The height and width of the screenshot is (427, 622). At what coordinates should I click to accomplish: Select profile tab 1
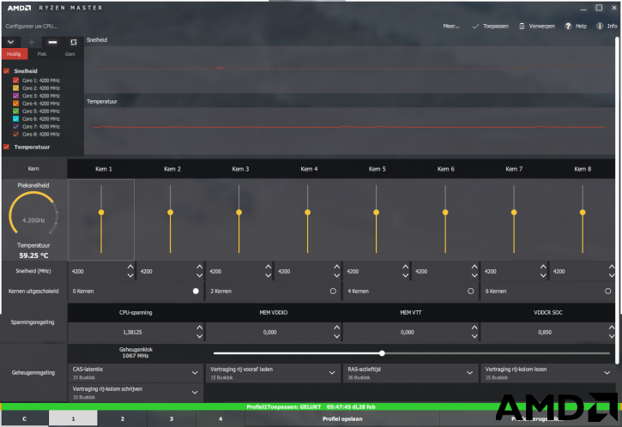73,418
